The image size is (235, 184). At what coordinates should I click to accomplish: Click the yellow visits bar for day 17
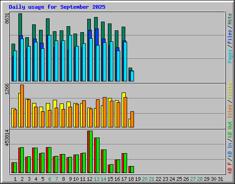pos(123,110)
